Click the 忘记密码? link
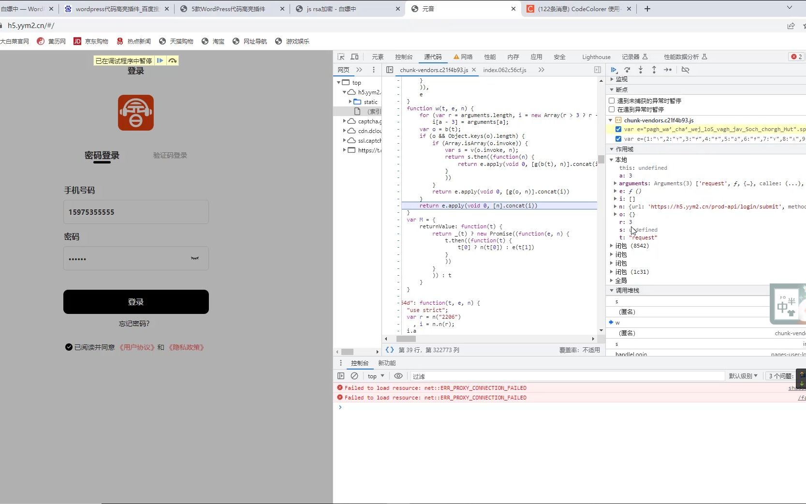This screenshot has width=806, height=504. point(134,324)
